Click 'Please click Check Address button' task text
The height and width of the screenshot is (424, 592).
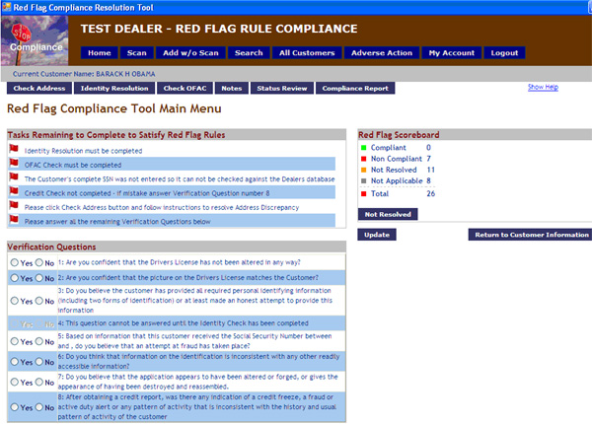162,207
